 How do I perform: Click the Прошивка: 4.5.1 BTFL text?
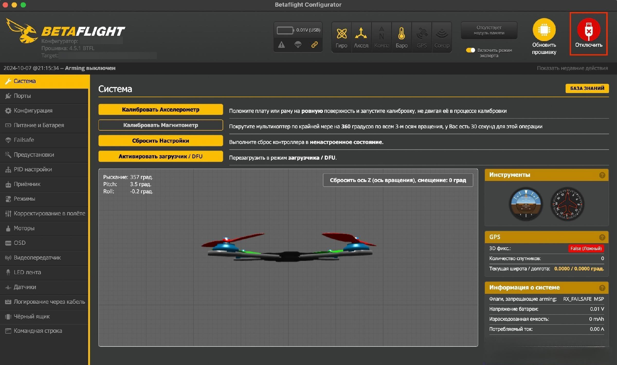(x=68, y=48)
